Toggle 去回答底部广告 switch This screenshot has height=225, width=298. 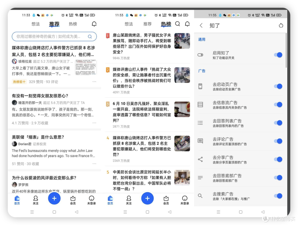coord(278,178)
